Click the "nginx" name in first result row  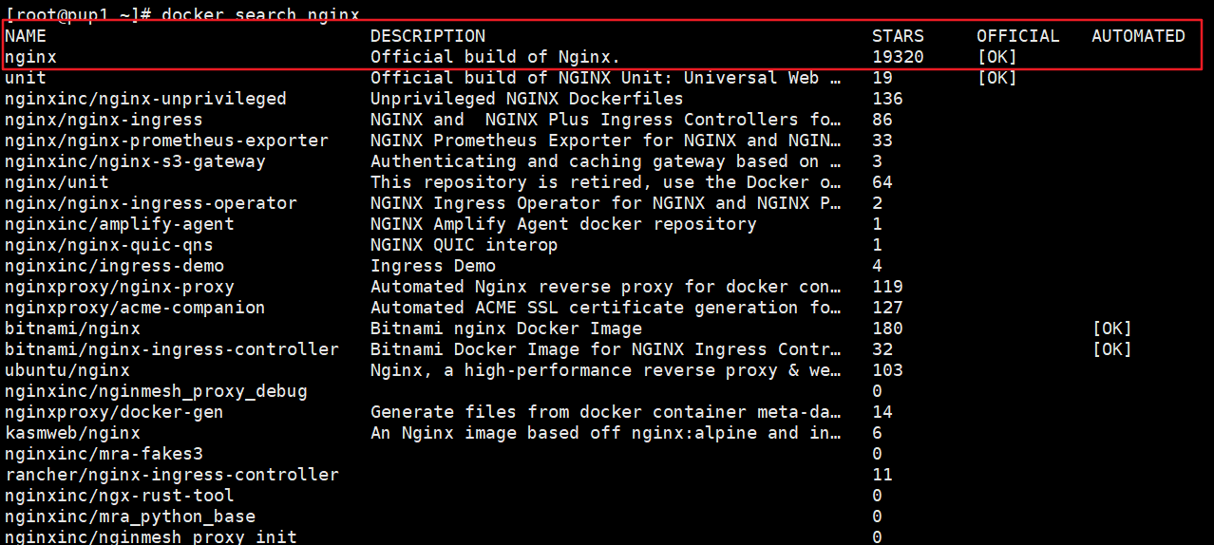pos(30,57)
